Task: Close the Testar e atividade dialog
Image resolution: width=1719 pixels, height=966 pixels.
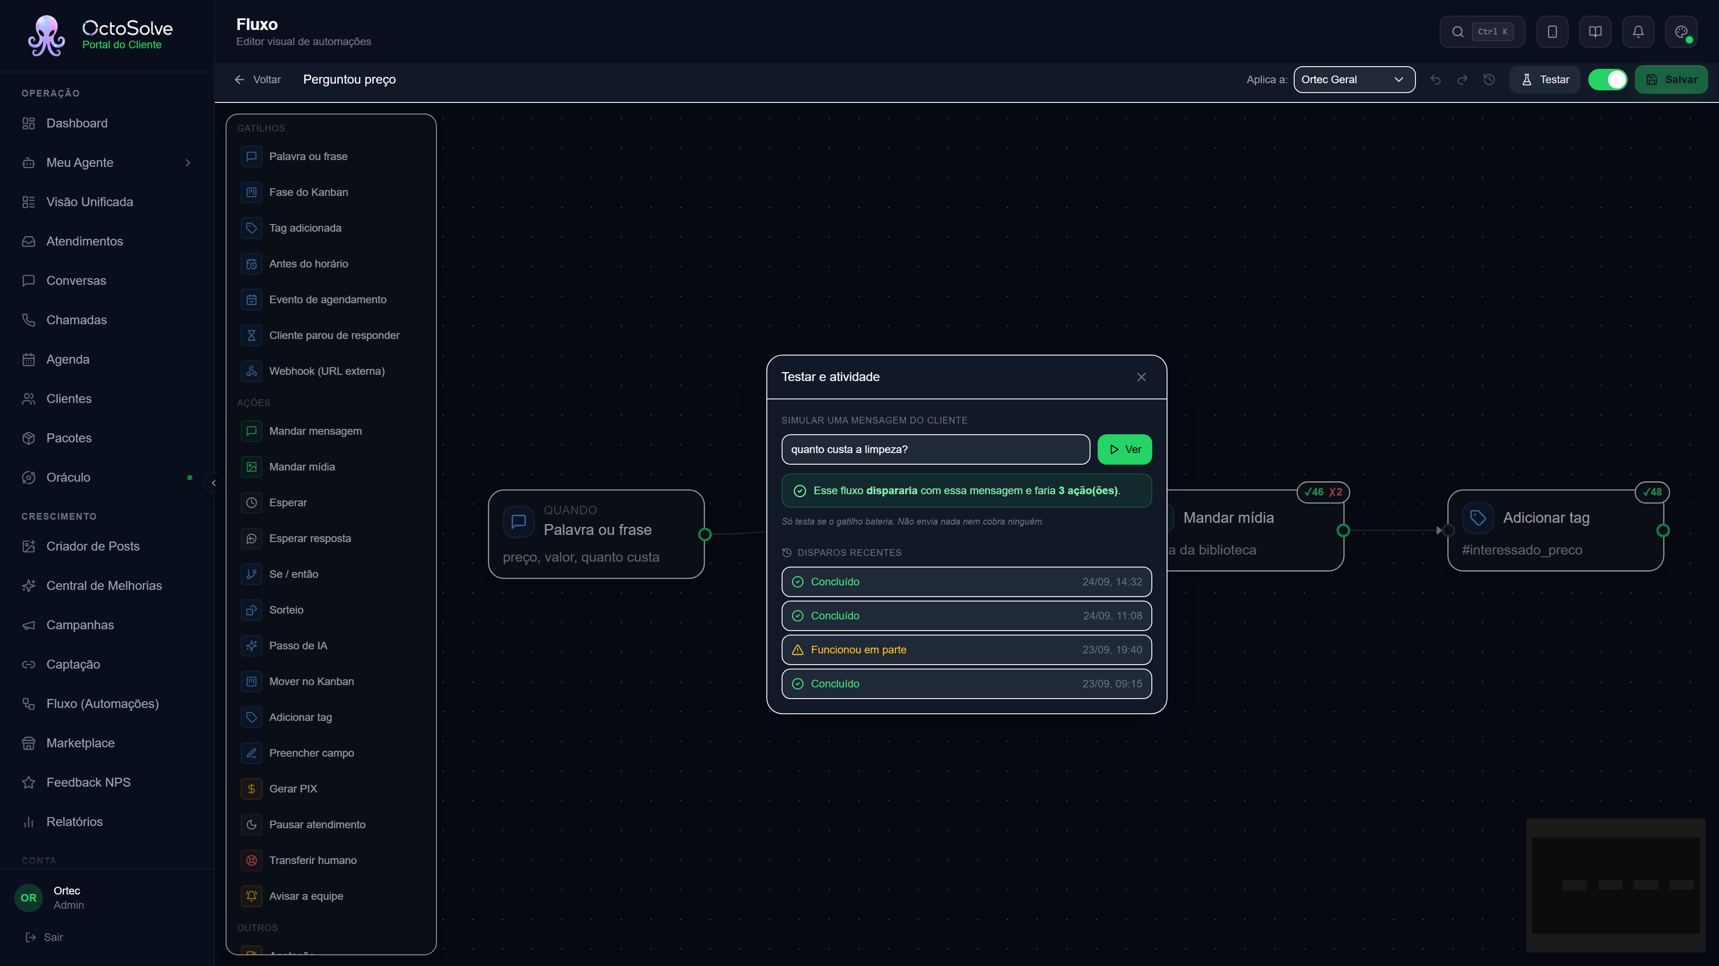Action: [x=1141, y=377]
